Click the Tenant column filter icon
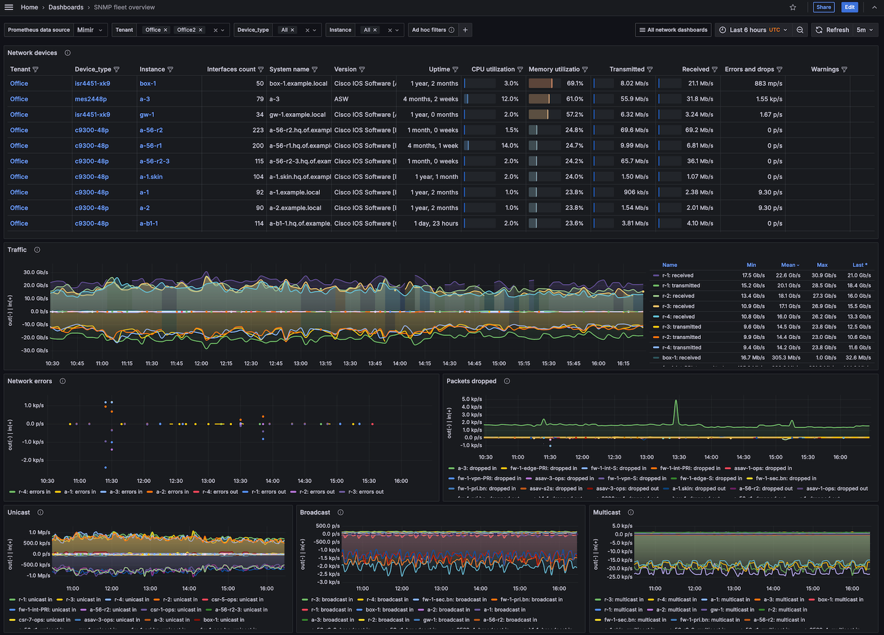This screenshot has width=884, height=635. 36,70
